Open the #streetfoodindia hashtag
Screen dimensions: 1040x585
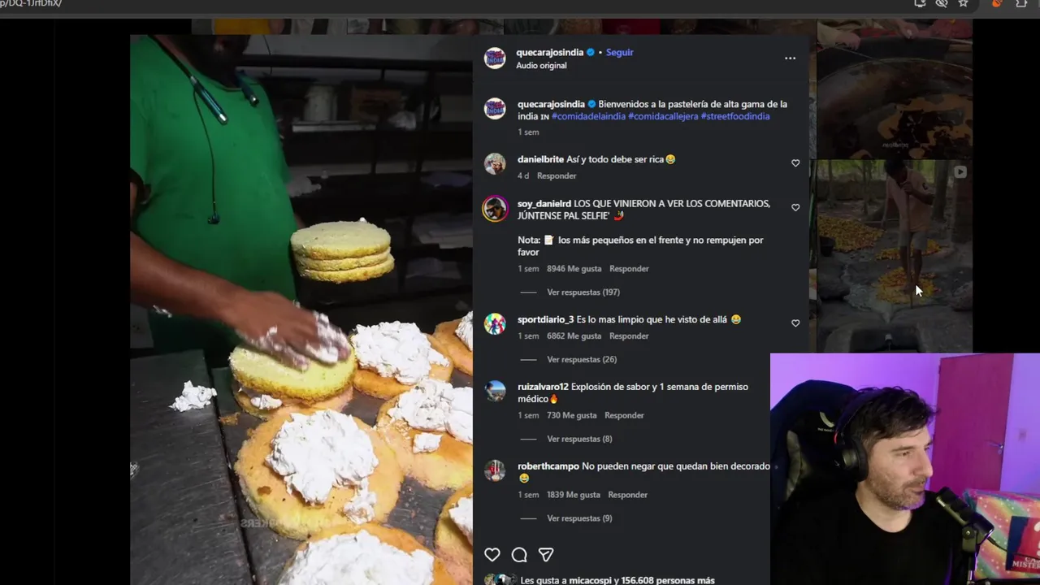tap(735, 116)
